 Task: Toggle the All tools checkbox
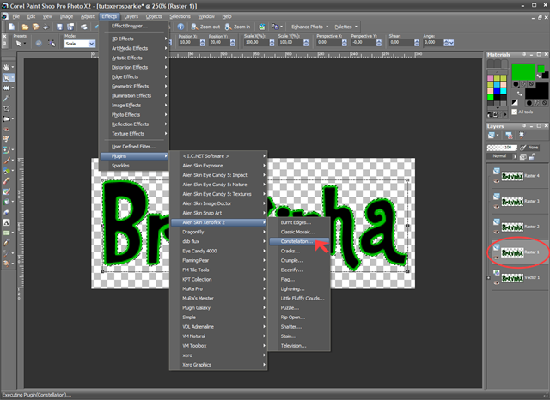click(x=514, y=112)
